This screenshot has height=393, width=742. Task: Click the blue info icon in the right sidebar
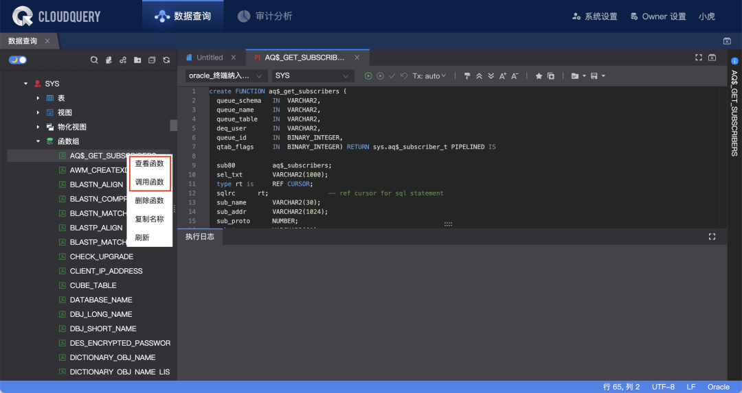(x=734, y=61)
